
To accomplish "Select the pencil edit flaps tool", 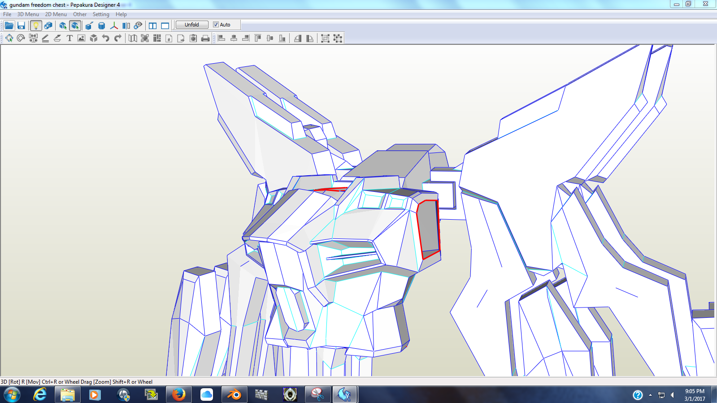I will pos(45,38).
